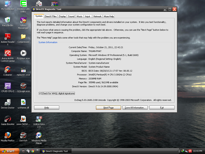Open the Recycle Bin icon

pos(8,20)
